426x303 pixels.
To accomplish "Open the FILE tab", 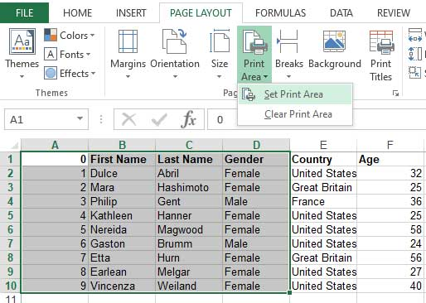I will 24,12.
